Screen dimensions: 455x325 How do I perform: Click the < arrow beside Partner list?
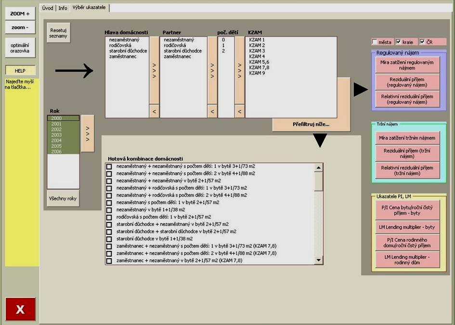pos(212,111)
